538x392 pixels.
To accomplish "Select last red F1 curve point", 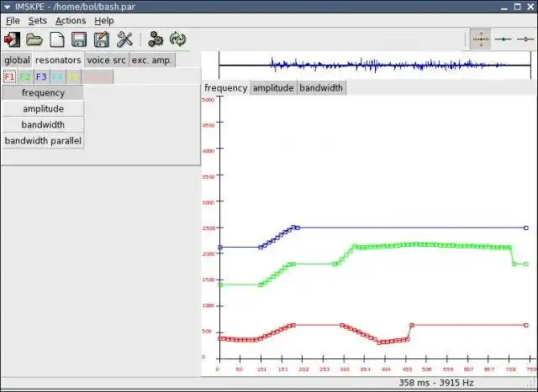I will tap(526, 325).
